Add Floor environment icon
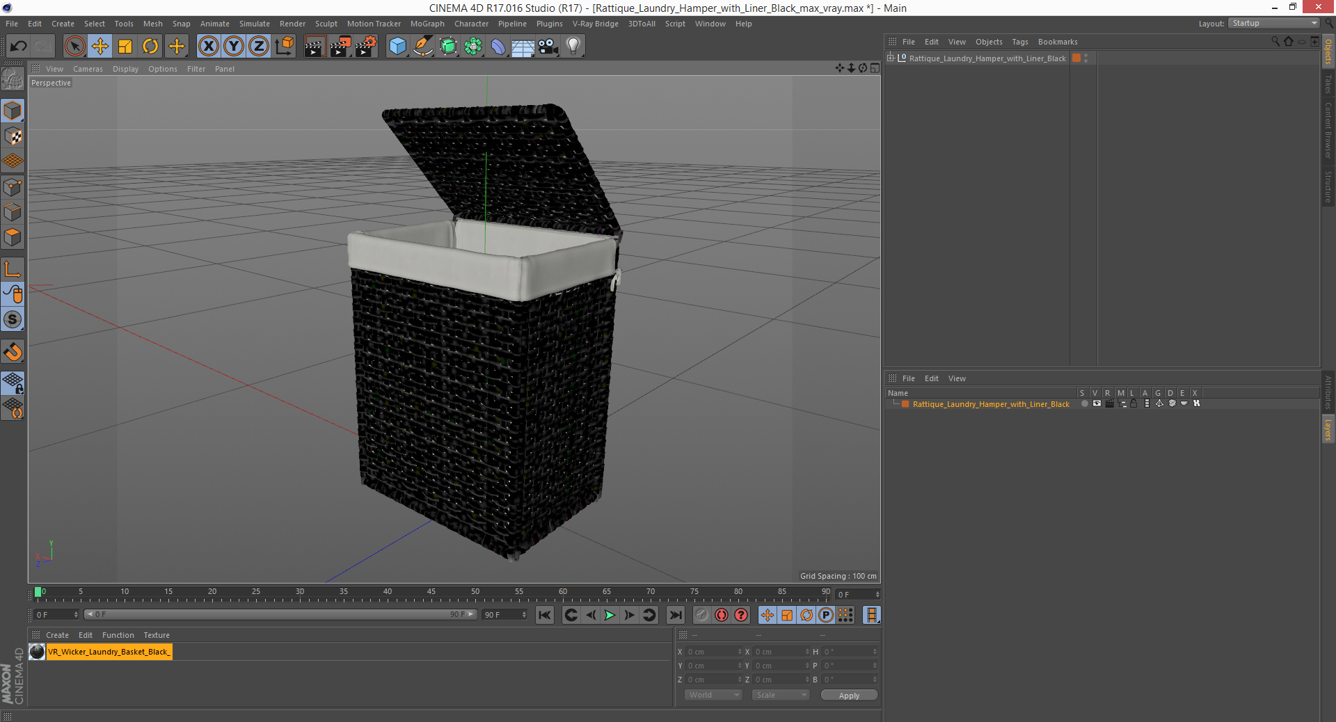Screen dimensions: 1336x722 (x=523, y=47)
